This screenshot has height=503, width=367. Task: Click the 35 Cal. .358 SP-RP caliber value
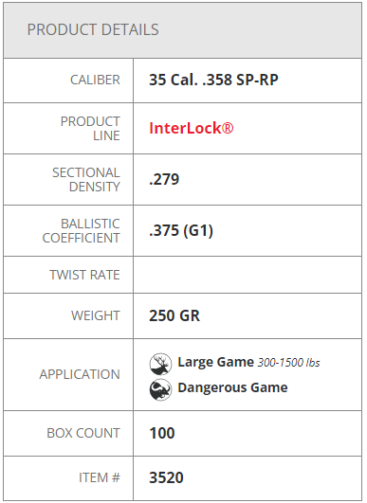pos(213,80)
